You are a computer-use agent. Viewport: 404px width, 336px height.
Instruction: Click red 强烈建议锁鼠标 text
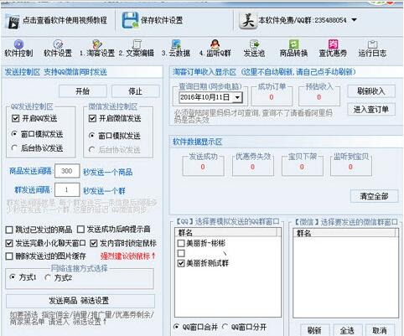click(128, 256)
